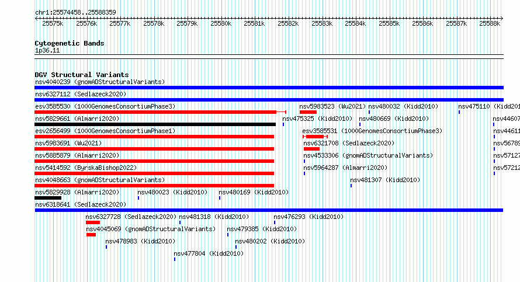Click the nsv5983523 Wu2021 label
Image resolution: width=520 pixels, height=282 pixels.
pos(332,106)
